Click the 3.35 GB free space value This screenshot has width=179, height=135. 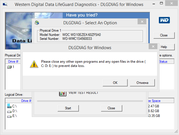154,116
